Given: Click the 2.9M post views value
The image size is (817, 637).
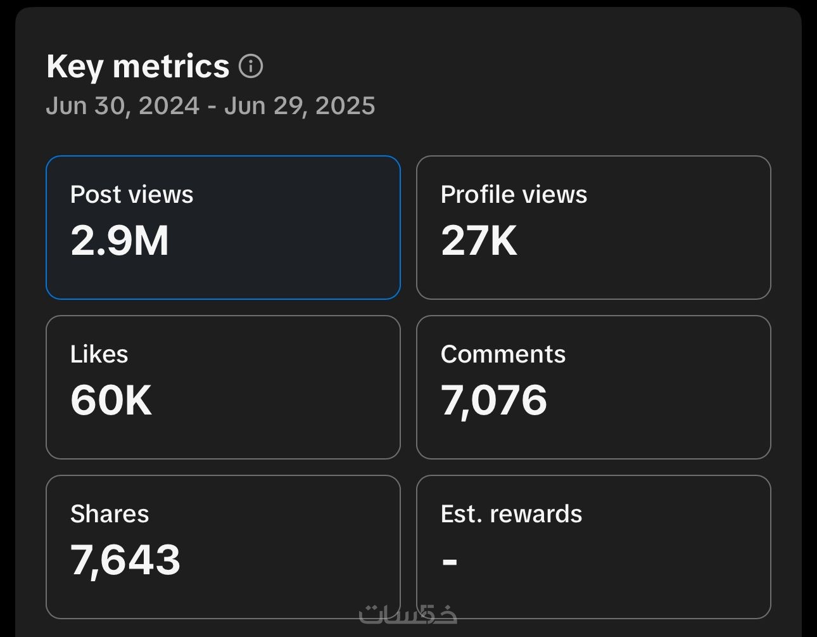Looking at the screenshot, I should click(120, 241).
